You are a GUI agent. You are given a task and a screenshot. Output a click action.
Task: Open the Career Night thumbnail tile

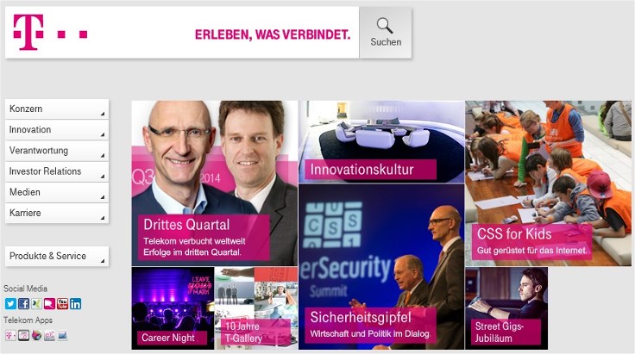pos(173,308)
